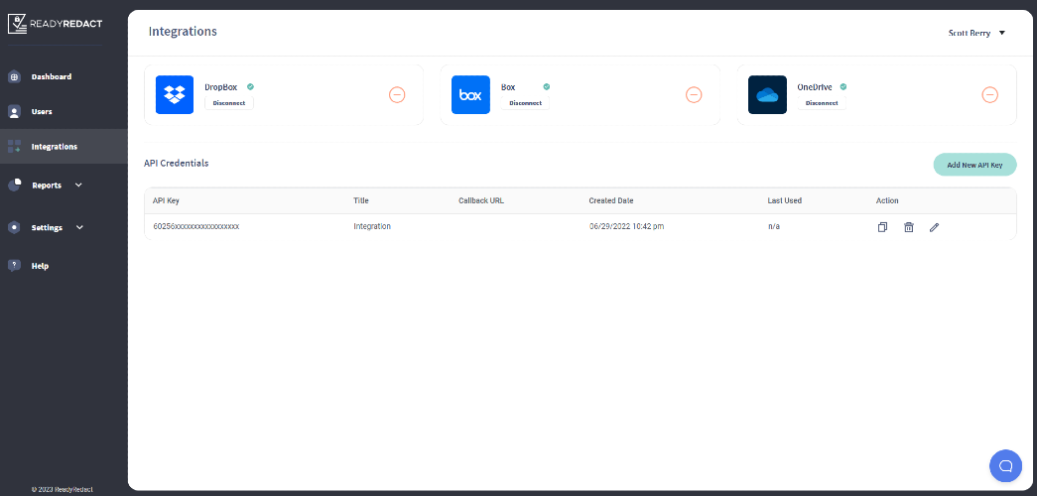
Task: Remove OneDrive with the orange minus icon
Action: click(989, 95)
